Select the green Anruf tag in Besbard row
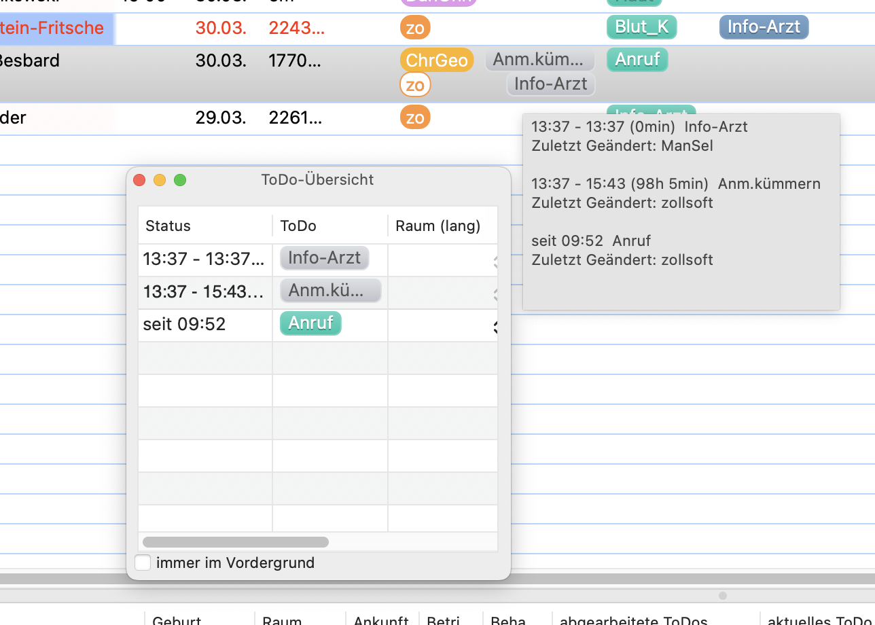875x625 pixels. point(637,60)
